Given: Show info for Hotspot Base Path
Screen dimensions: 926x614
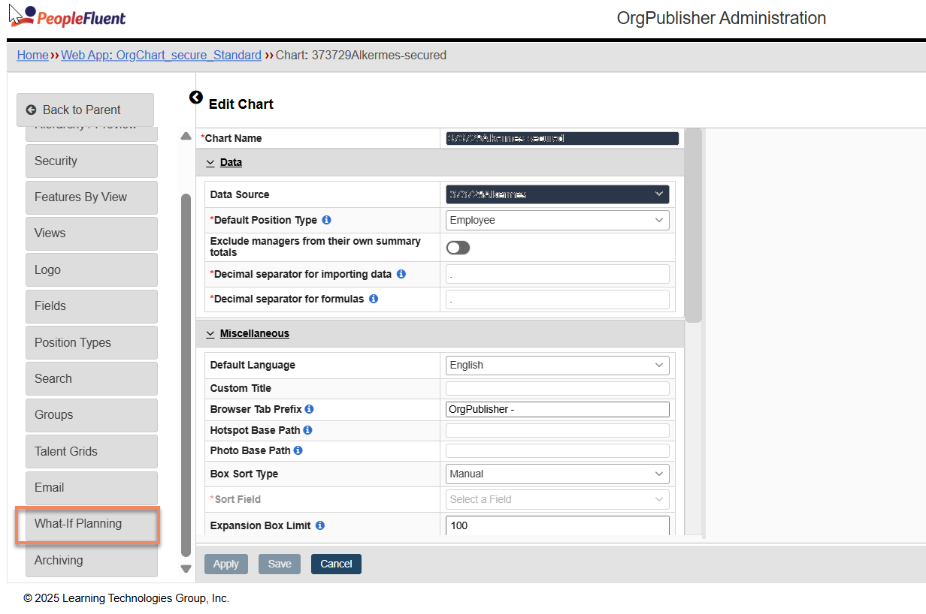Looking at the screenshot, I should pos(307,430).
